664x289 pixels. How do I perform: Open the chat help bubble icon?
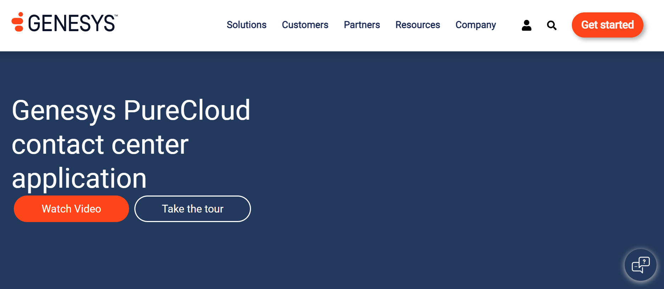click(x=640, y=265)
